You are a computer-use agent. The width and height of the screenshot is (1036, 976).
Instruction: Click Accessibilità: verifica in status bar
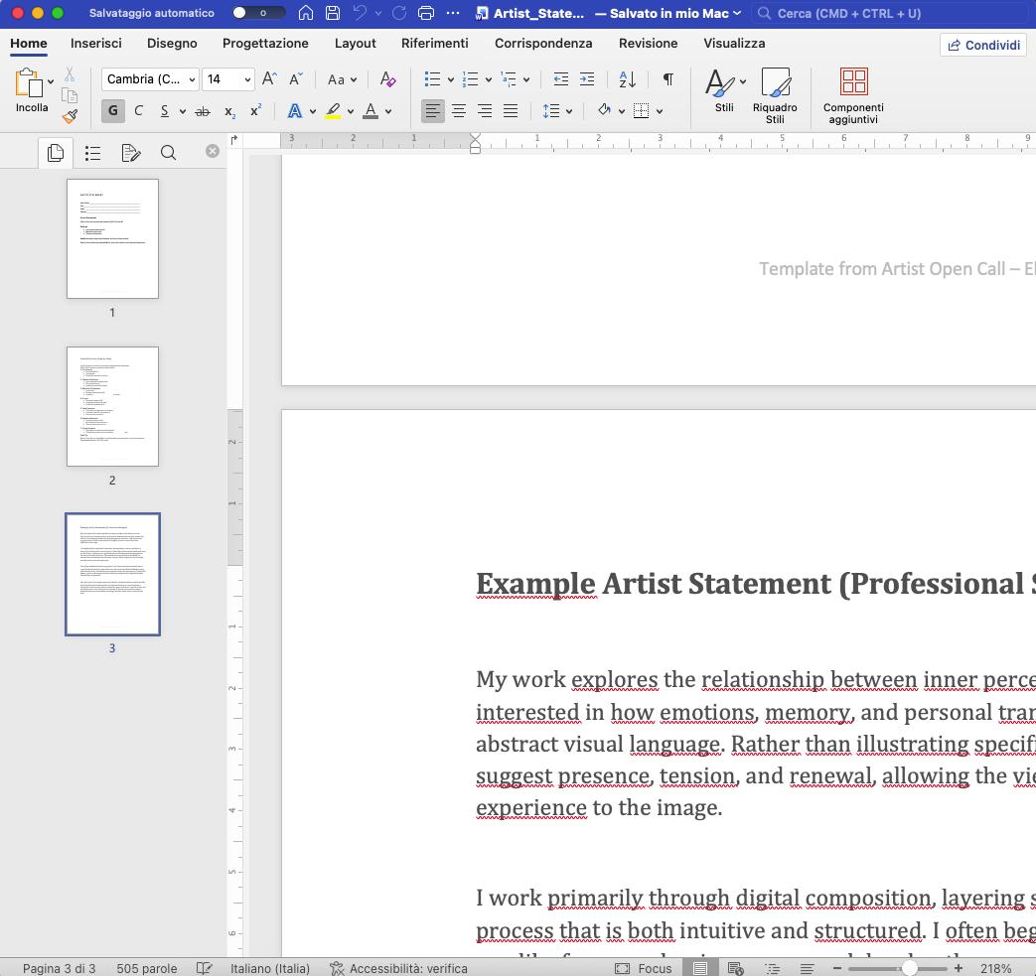tap(399, 968)
